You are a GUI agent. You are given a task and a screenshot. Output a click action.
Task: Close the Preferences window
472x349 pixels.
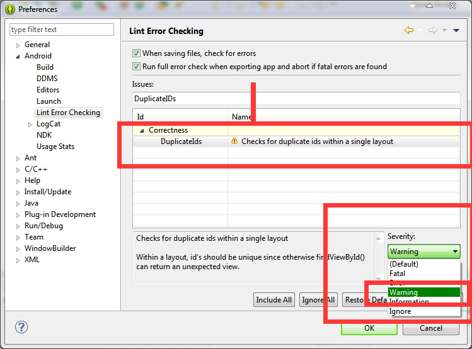[452, 6]
